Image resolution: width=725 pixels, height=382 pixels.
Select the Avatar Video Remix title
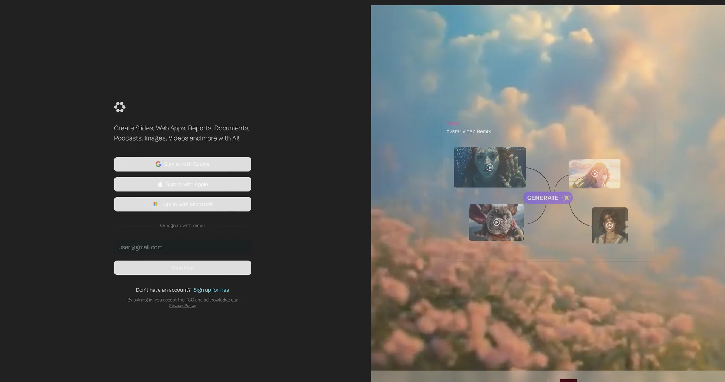point(469,131)
